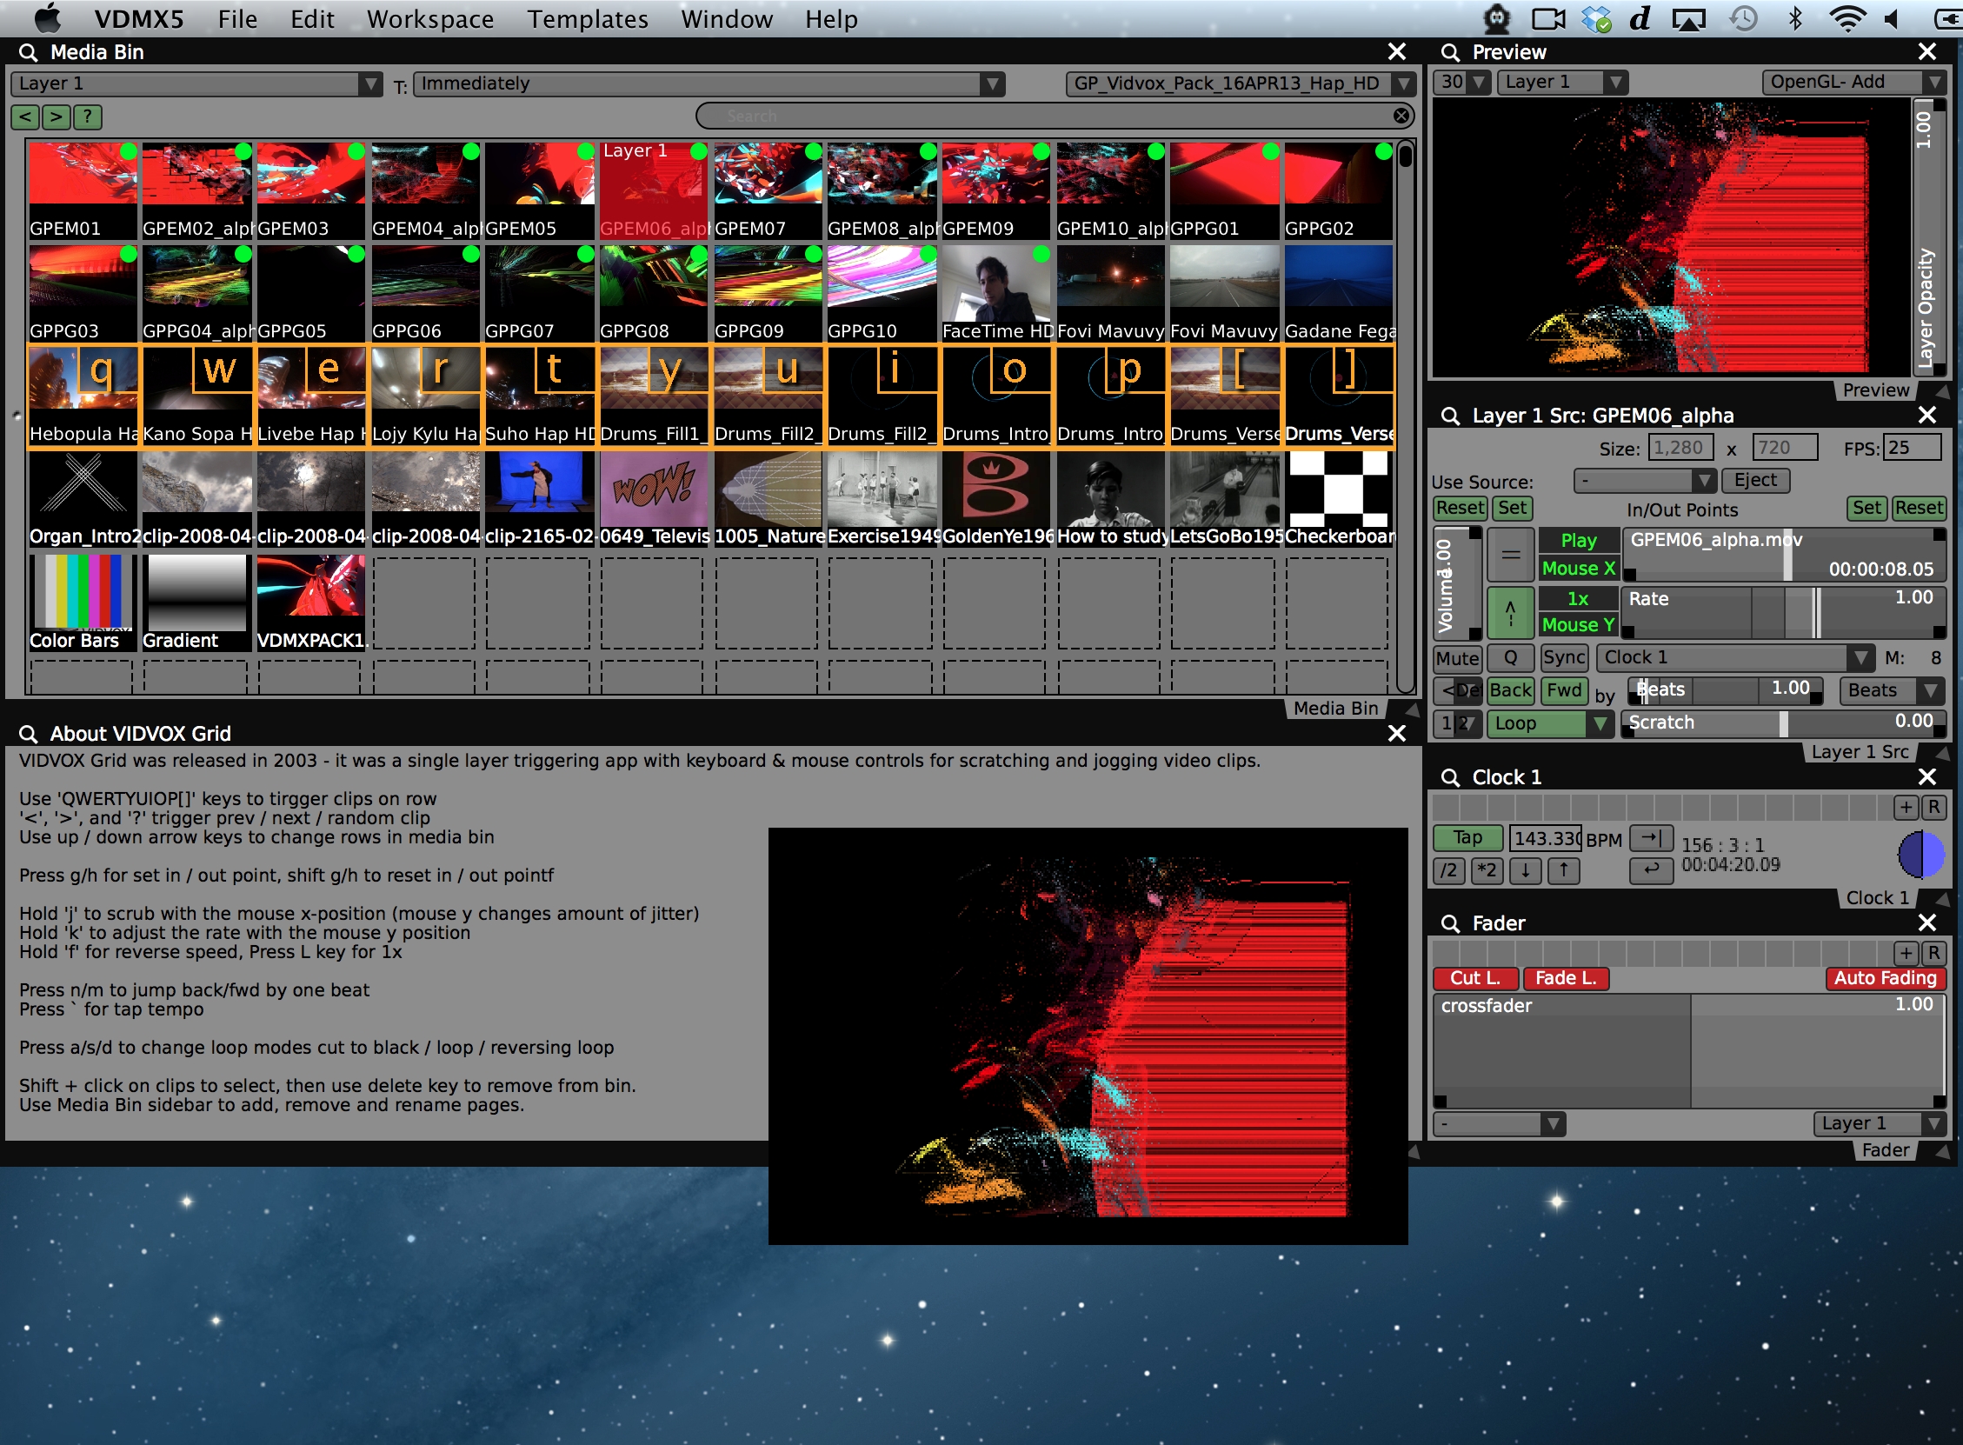Image resolution: width=1963 pixels, height=1445 pixels.
Task: Click the clock arrow-to-bar button
Action: 1651,838
